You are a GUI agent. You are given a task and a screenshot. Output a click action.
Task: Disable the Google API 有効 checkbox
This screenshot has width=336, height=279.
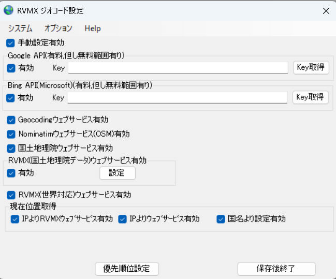pyautogui.click(x=11, y=68)
